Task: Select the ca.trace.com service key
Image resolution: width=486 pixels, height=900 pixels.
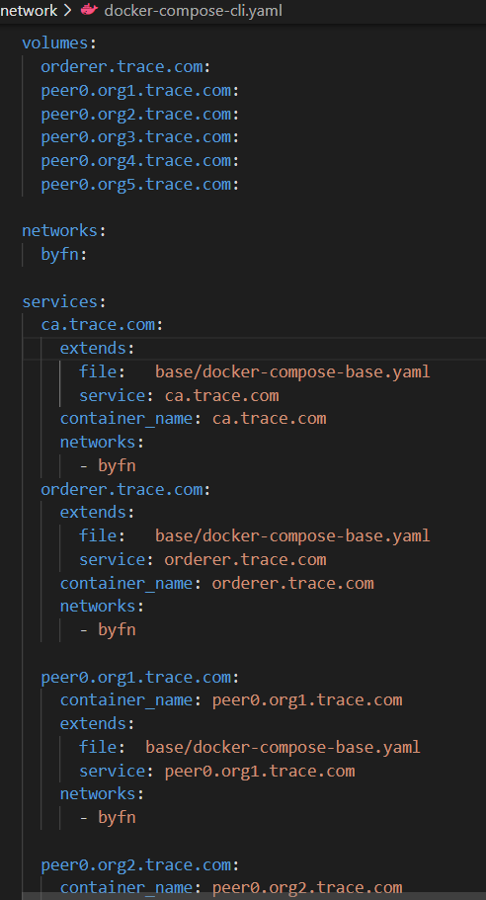Action: coord(98,325)
